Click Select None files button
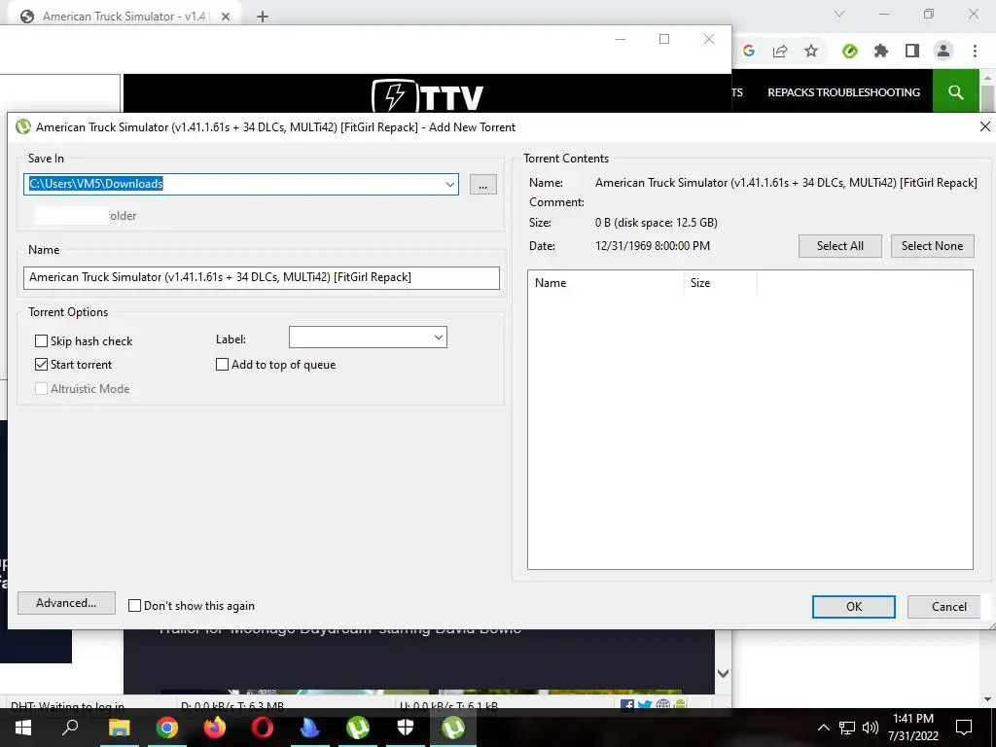The image size is (996, 747). [x=932, y=246]
